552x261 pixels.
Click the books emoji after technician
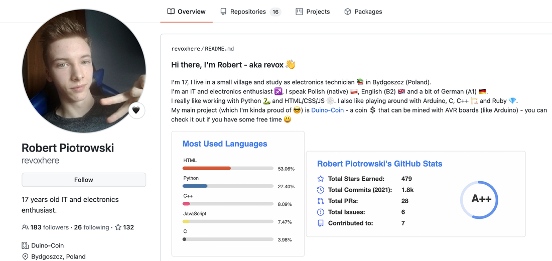pyautogui.click(x=360, y=82)
